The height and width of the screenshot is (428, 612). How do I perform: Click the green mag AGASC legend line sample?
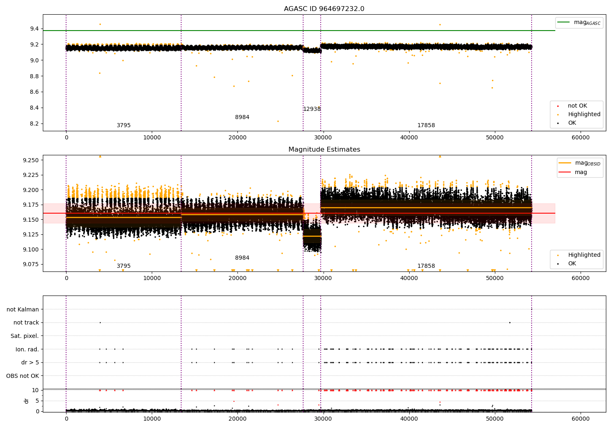tap(563, 22)
